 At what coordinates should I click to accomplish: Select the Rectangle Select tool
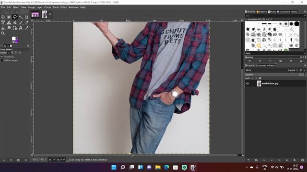click(x=9, y=17)
